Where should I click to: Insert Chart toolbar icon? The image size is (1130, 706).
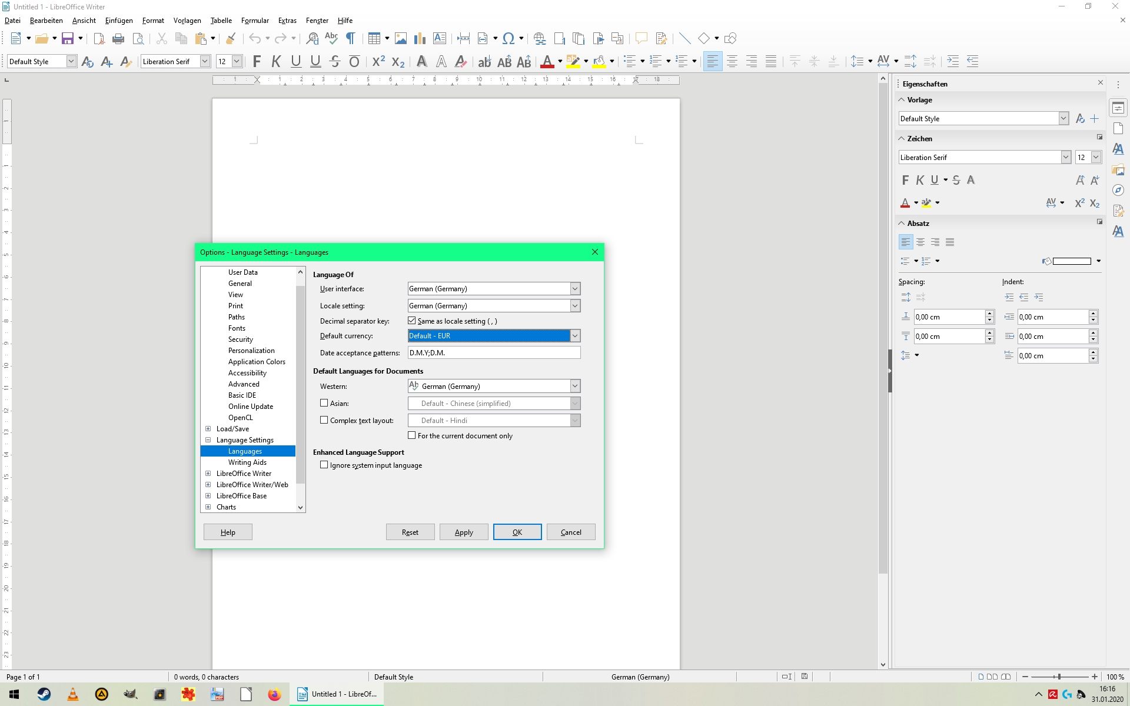click(x=420, y=39)
